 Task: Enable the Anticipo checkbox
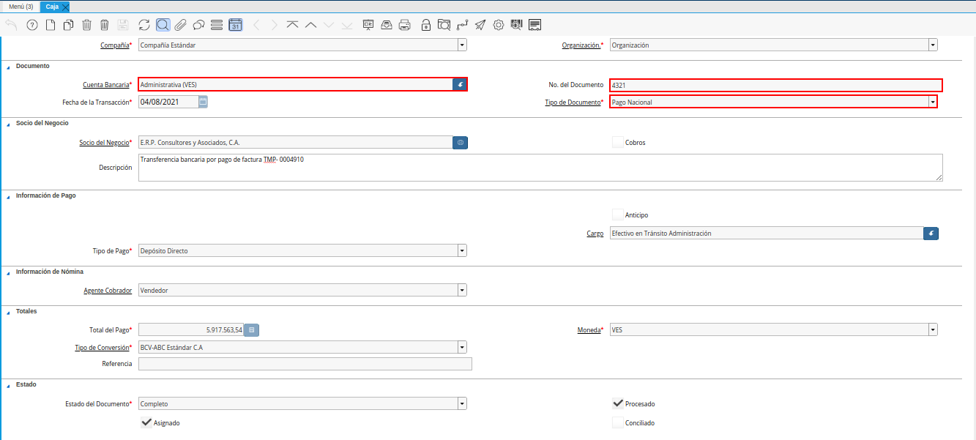(x=618, y=215)
